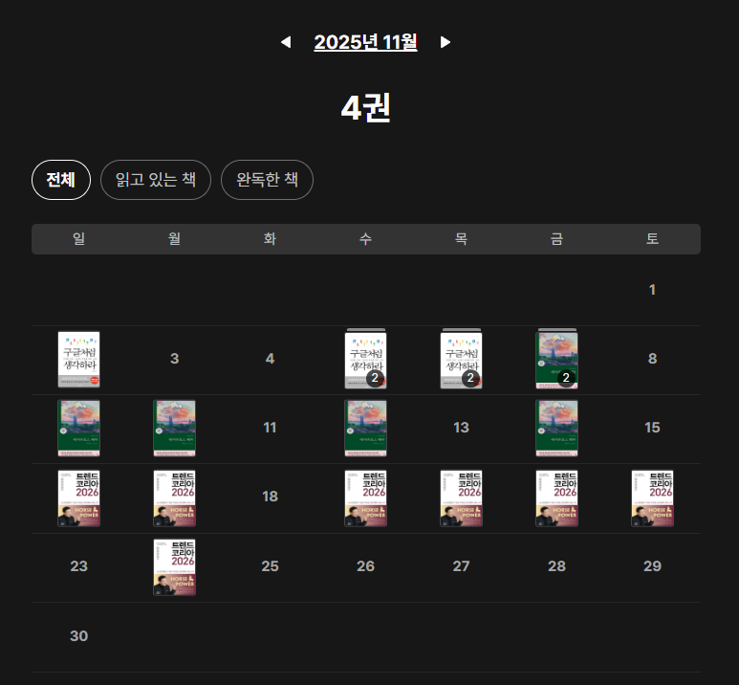Image resolution: width=739 pixels, height=685 pixels.
Task: Open the green book on Wednesday the 12th
Action: (365, 429)
